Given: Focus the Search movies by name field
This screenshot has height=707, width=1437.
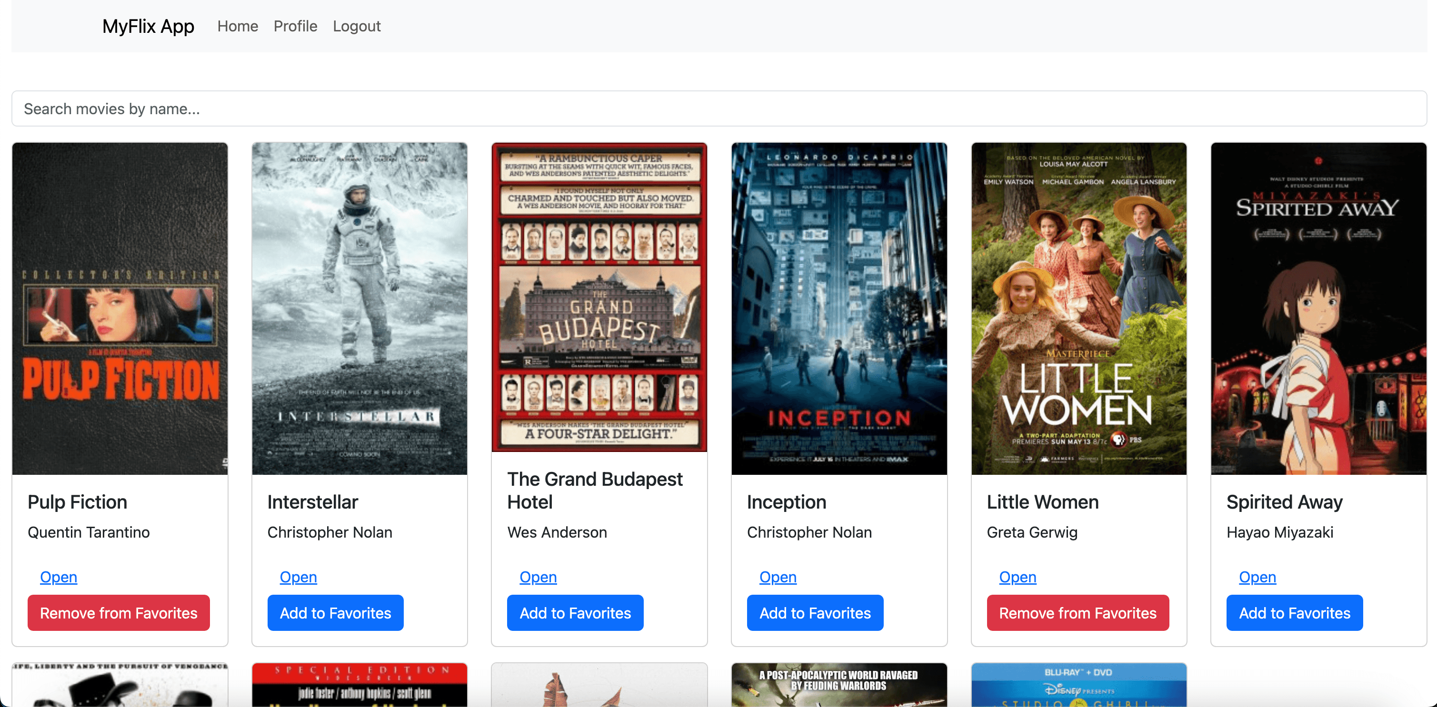Looking at the screenshot, I should [x=718, y=109].
